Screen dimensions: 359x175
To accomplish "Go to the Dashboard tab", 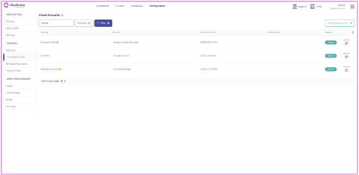I will pos(103,6).
